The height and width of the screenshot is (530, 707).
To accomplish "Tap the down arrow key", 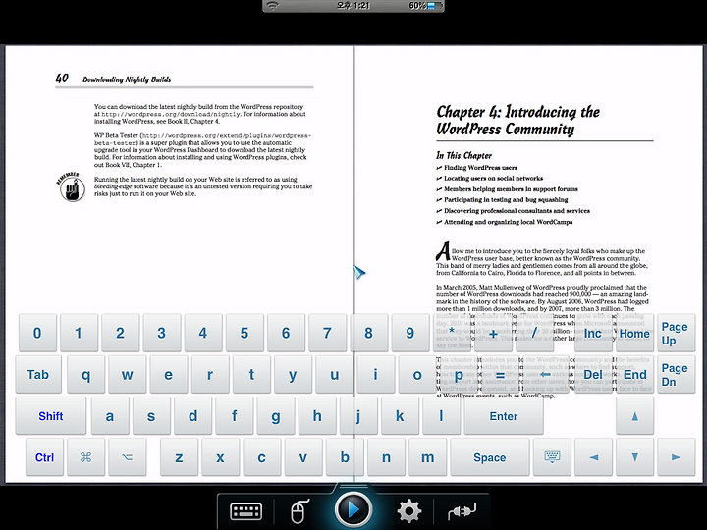I will [635, 457].
